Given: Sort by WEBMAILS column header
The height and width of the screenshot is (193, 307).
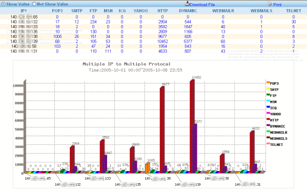Looking at the screenshot, I should point(261,11).
